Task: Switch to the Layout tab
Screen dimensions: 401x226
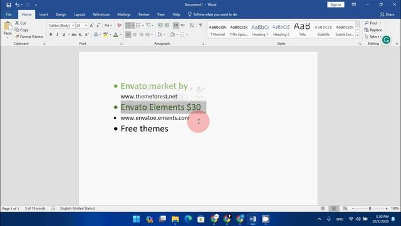Action: click(80, 14)
